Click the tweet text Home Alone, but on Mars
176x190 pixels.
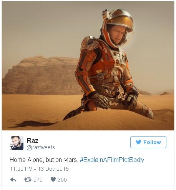[x=44, y=160]
